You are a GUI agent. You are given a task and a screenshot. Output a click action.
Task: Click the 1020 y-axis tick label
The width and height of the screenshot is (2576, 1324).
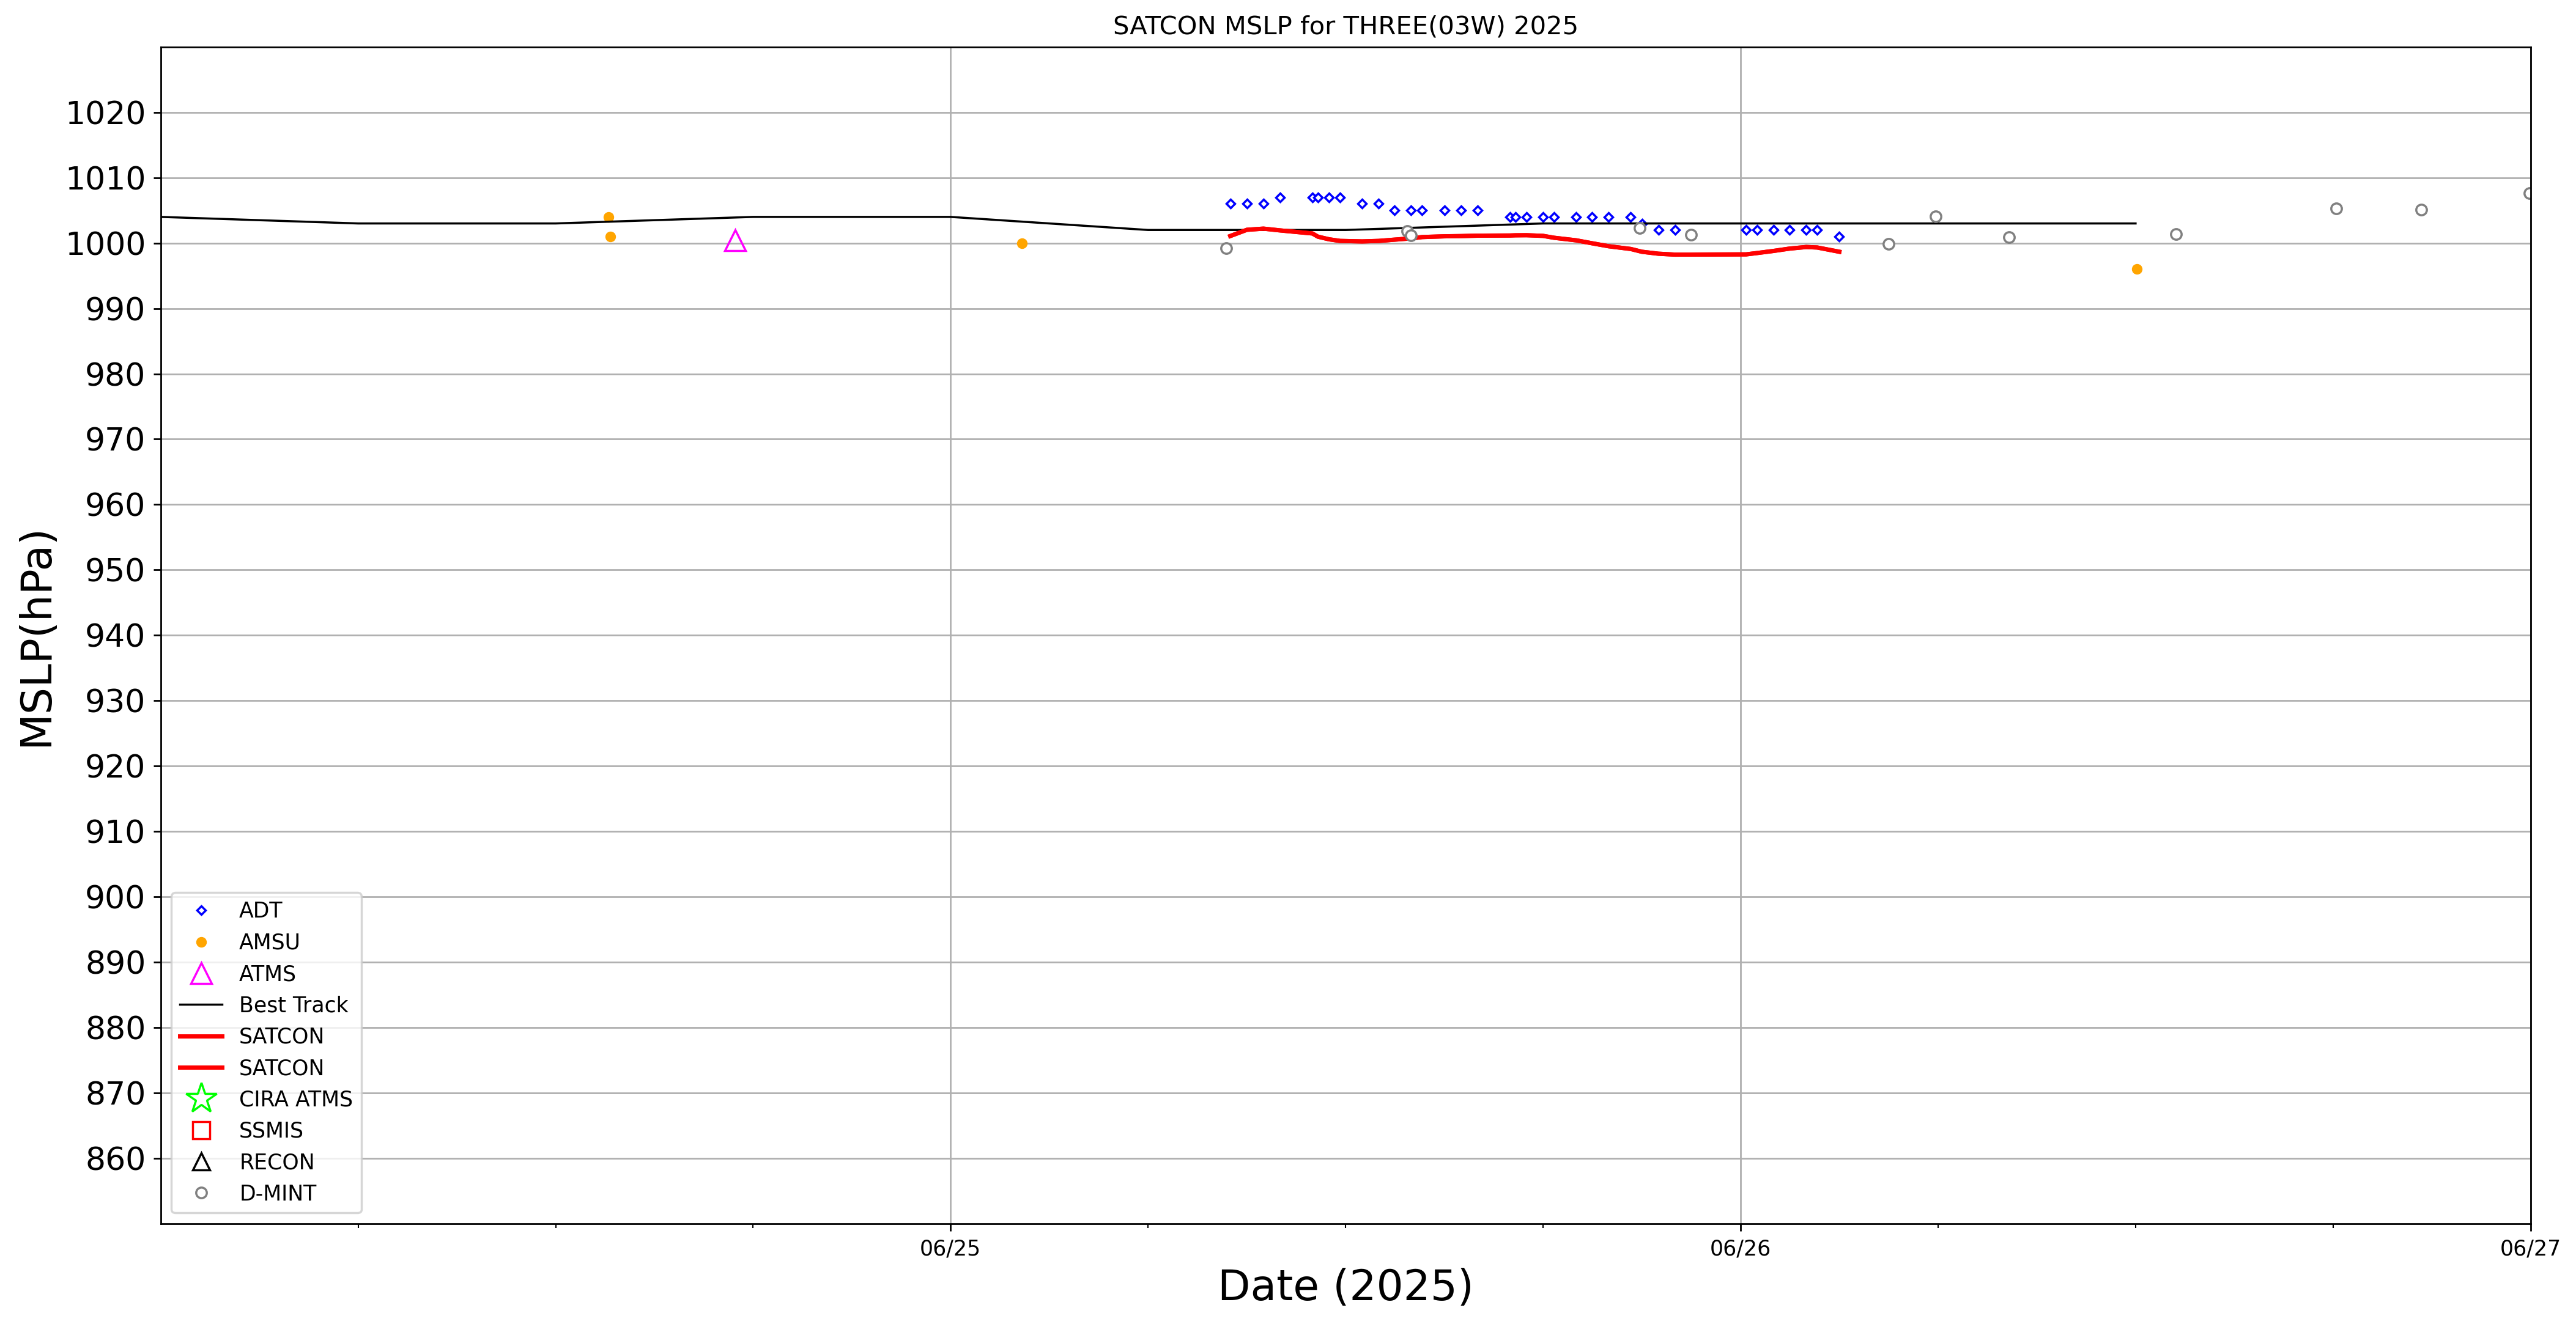pos(106,113)
